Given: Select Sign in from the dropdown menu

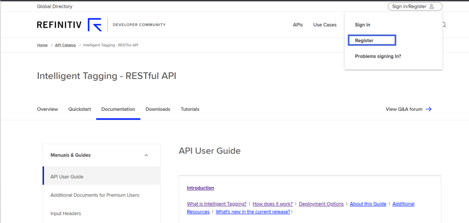Looking at the screenshot, I should 362,25.
